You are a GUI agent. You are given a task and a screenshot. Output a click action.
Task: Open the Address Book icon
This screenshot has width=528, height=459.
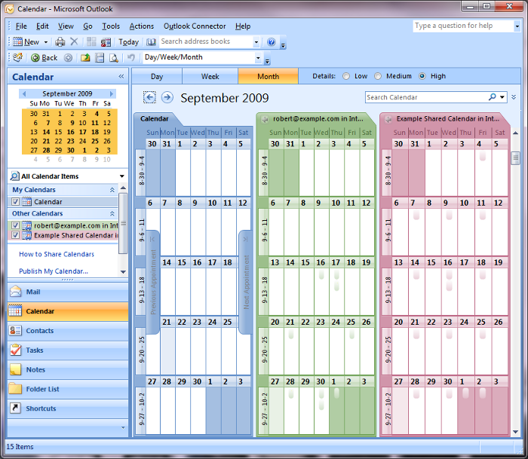pos(151,42)
